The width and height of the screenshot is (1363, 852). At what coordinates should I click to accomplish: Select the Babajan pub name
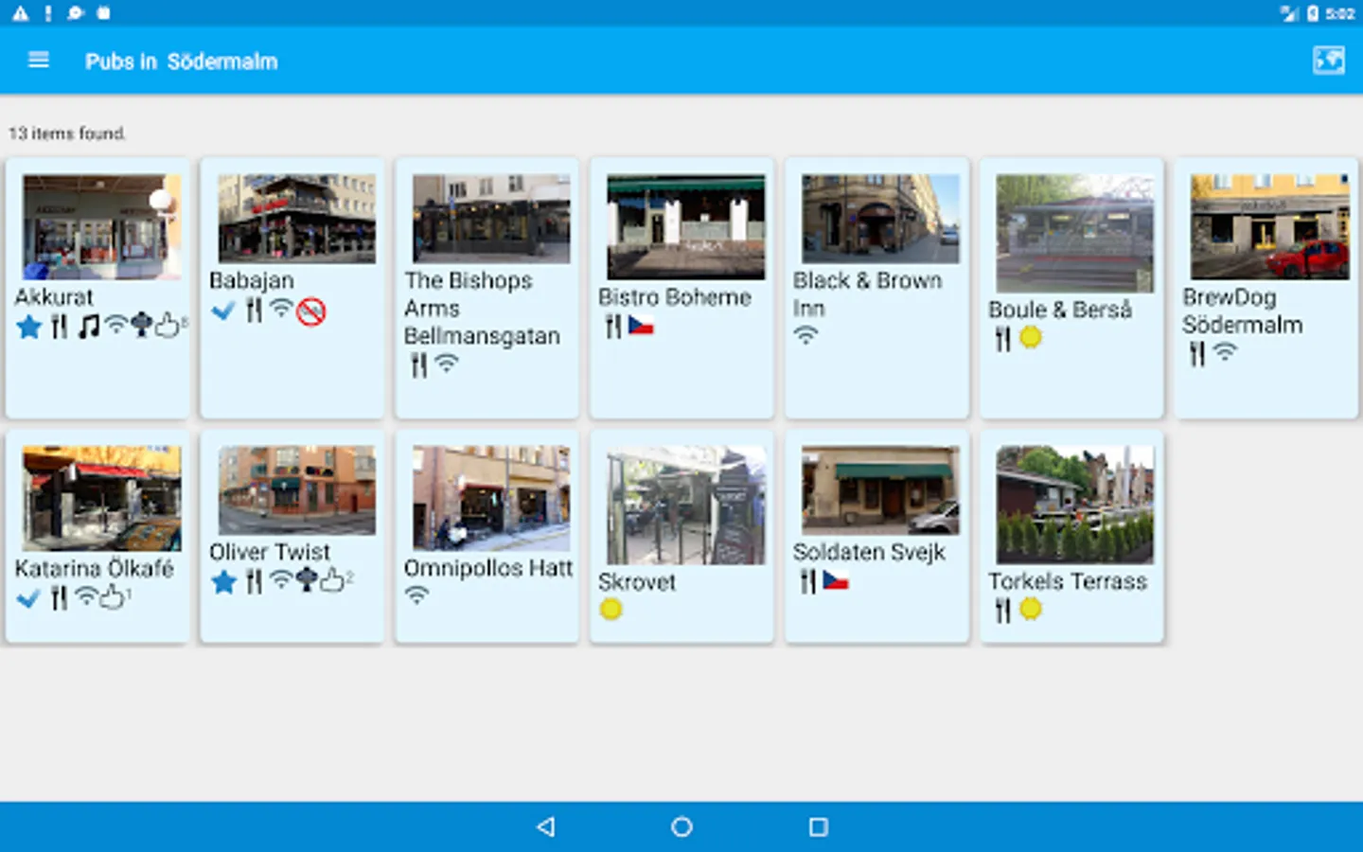click(252, 280)
